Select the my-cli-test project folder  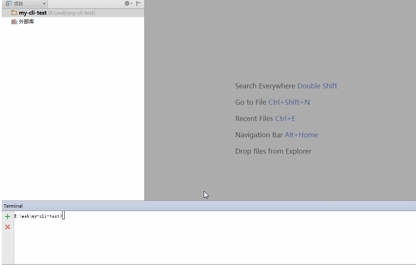point(73,13)
